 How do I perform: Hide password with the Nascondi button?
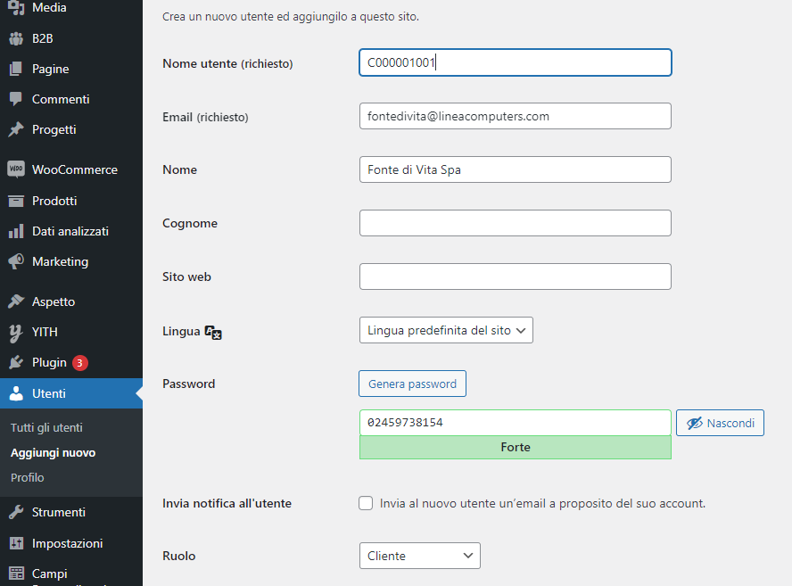720,423
